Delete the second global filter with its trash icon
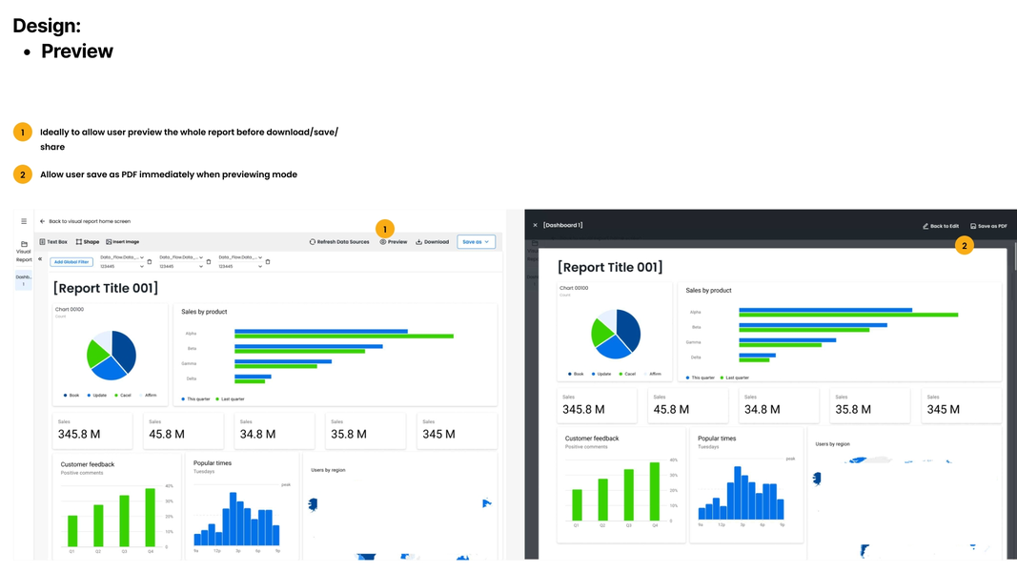Viewport: 1017px width, 572px height. click(208, 262)
